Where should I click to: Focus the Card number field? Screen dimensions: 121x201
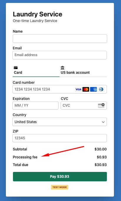click(59, 89)
